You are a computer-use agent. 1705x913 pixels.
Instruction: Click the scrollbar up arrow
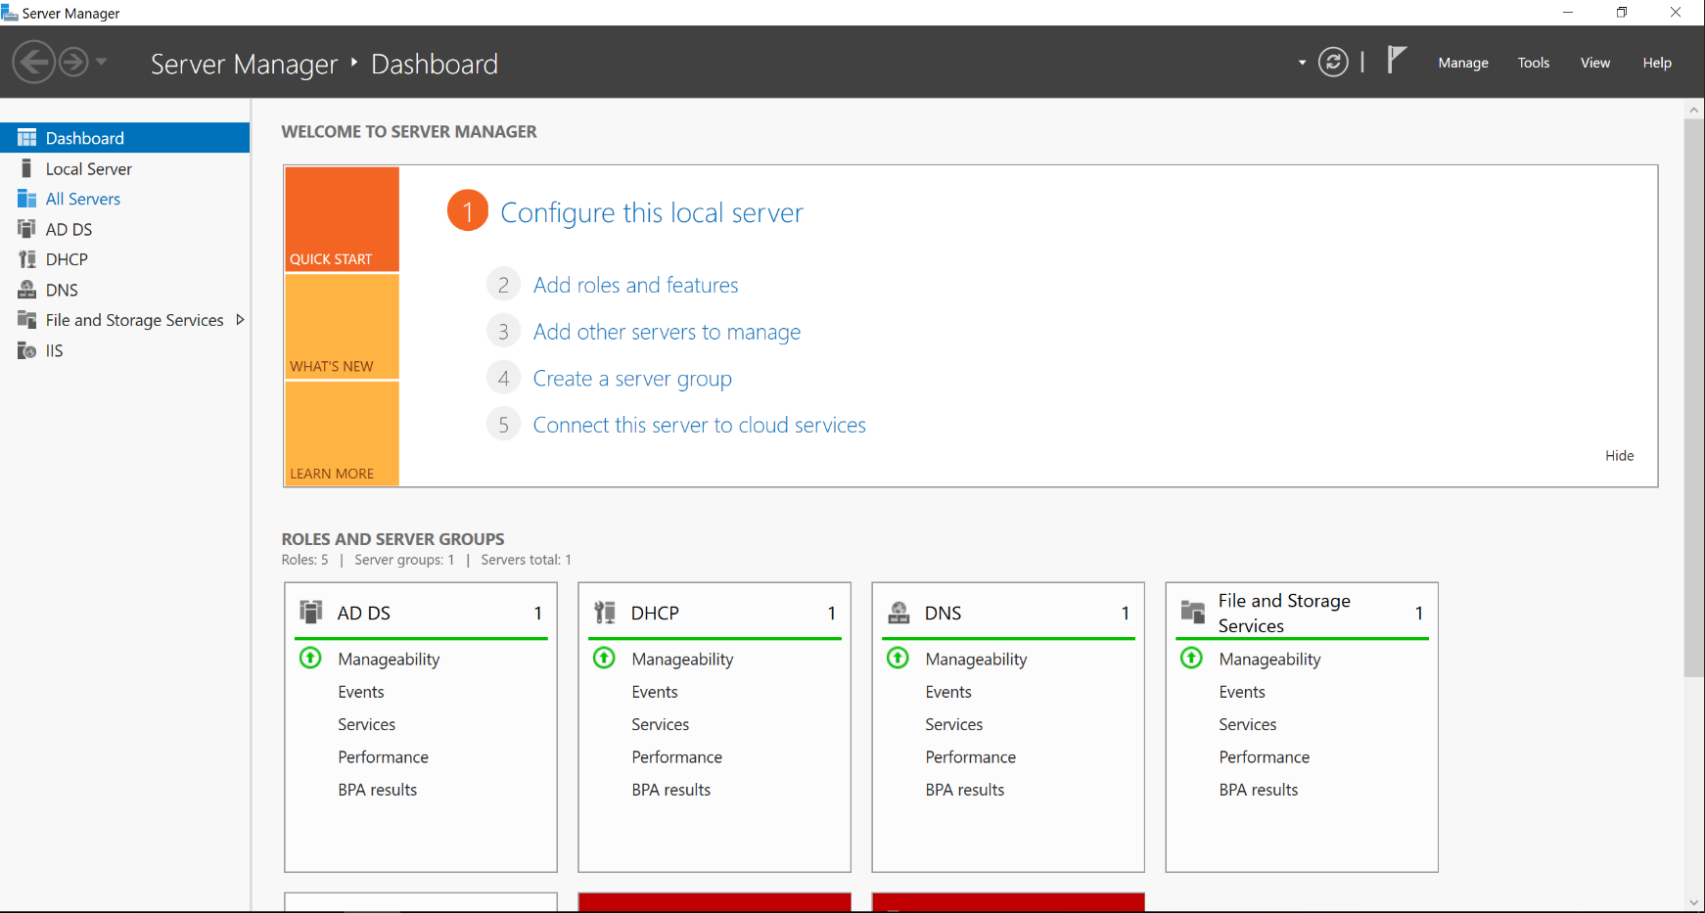click(1694, 110)
